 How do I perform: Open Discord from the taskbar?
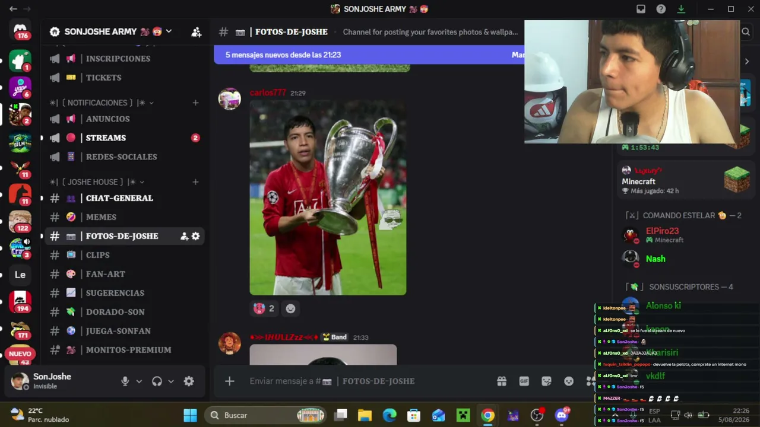[x=562, y=415]
